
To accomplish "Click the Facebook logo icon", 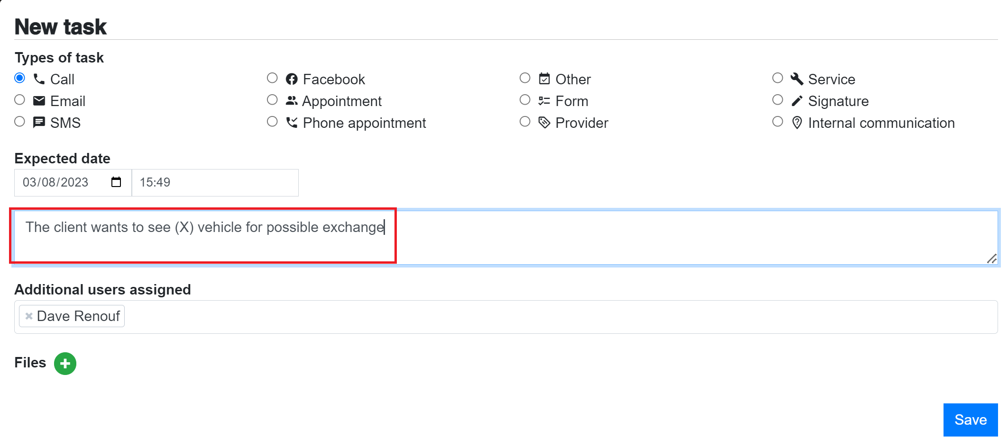I will coord(292,79).
